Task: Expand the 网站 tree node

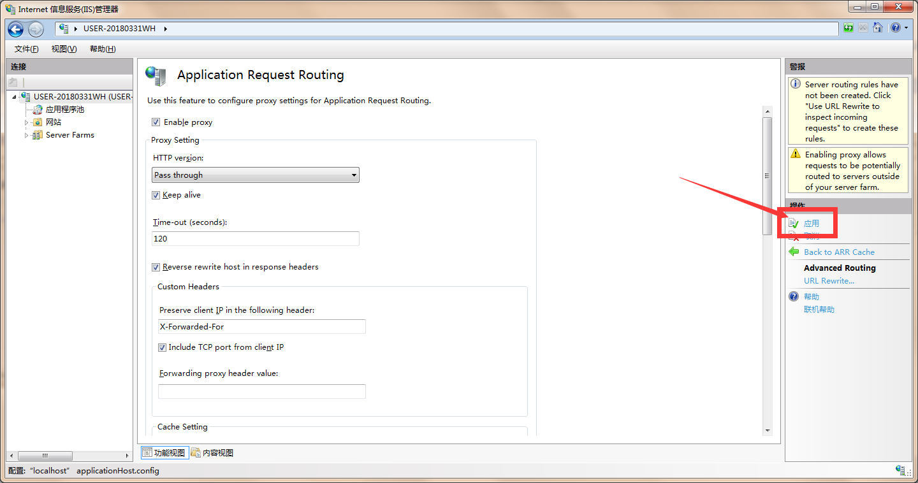Action: pos(27,122)
